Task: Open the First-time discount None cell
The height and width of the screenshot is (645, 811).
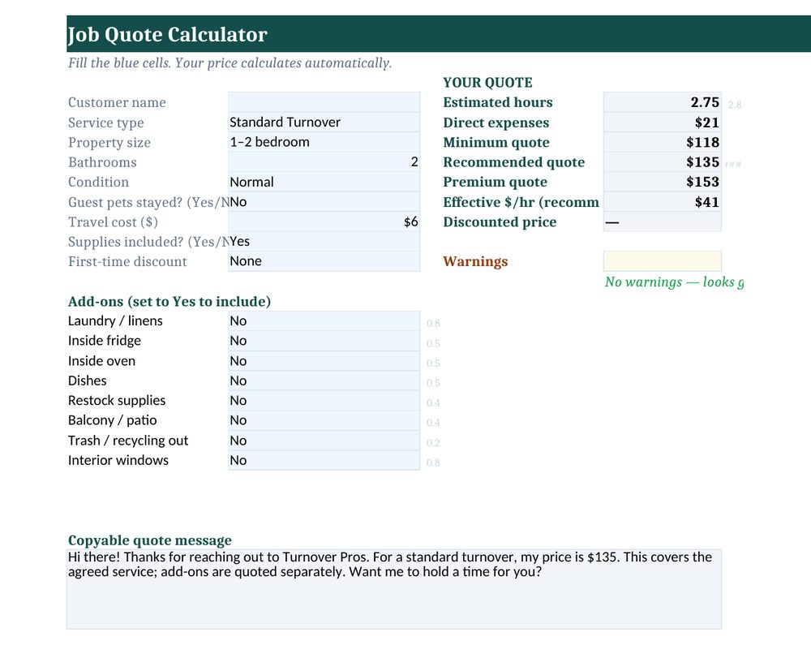Action: pos(324,261)
